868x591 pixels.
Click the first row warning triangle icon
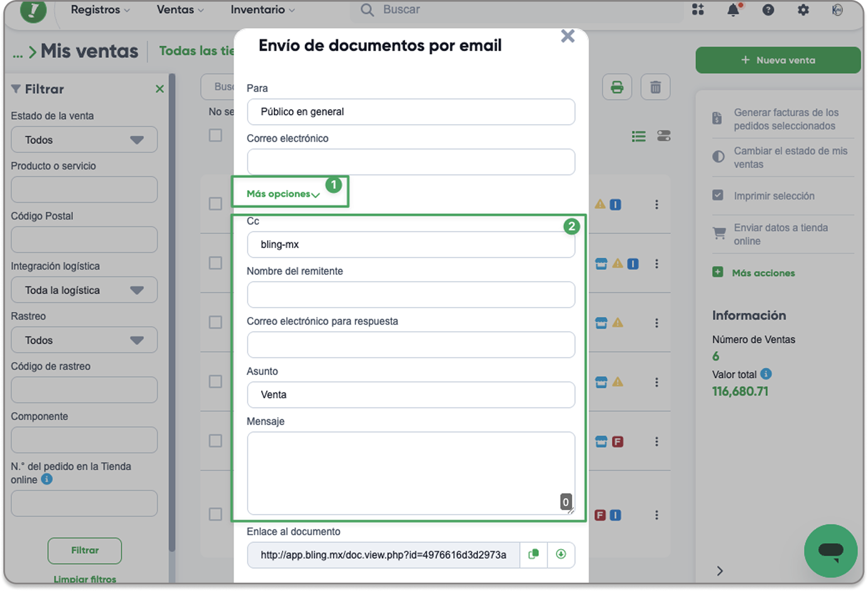[600, 204]
